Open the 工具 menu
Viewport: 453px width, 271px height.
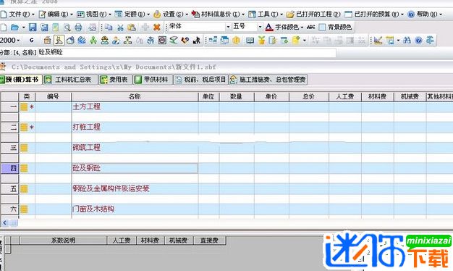(x=266, y=14)
